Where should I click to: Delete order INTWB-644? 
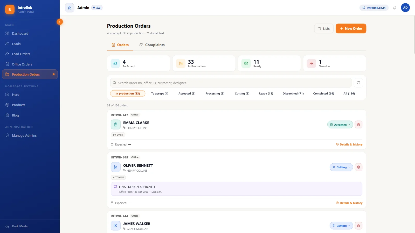pyautogui.click(x=358, y=226)
